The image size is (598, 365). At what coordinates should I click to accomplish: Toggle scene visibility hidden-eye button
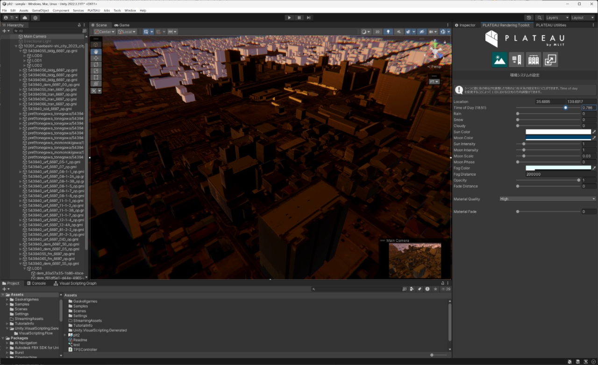[422, 32]
